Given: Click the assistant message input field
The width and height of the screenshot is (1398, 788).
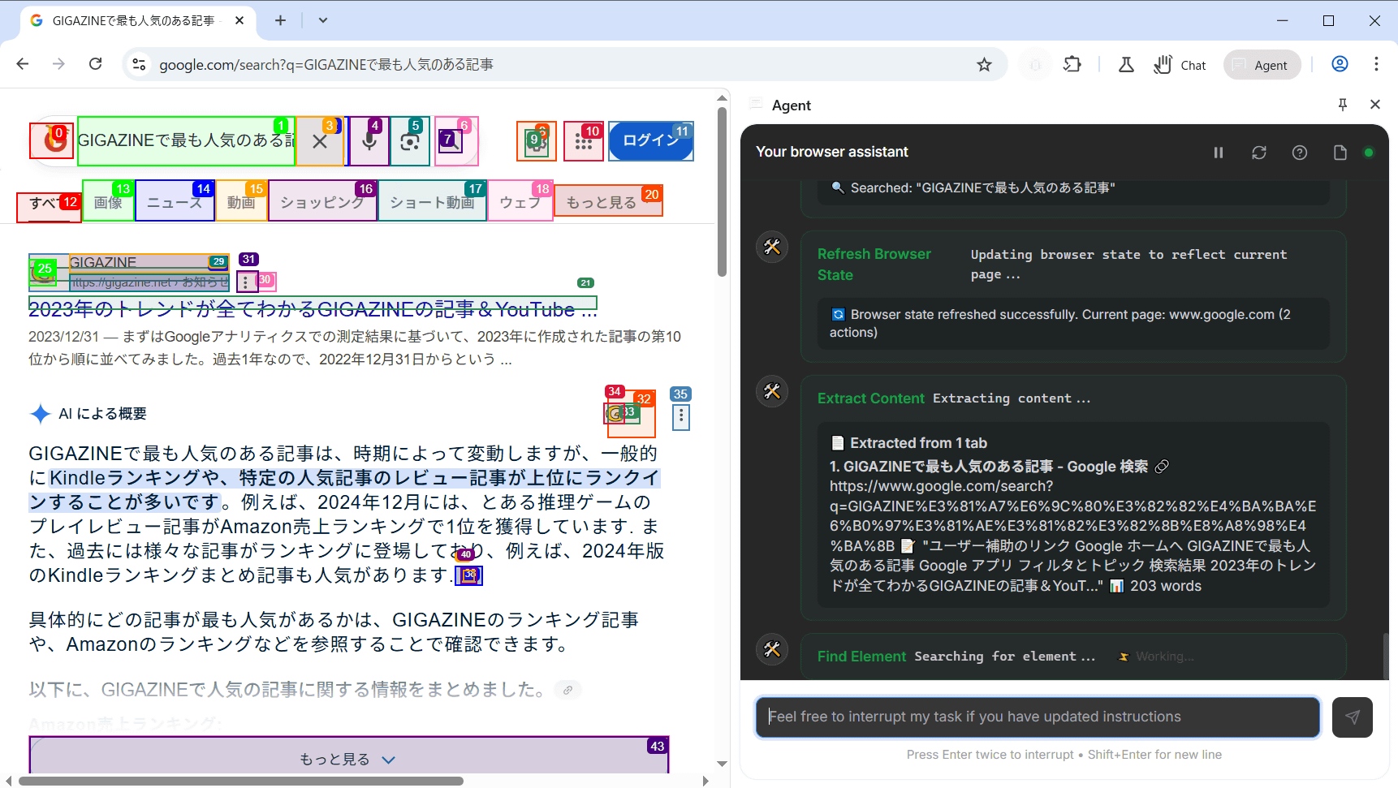Looking at the screenshot, I should [x=1038, y=717].
